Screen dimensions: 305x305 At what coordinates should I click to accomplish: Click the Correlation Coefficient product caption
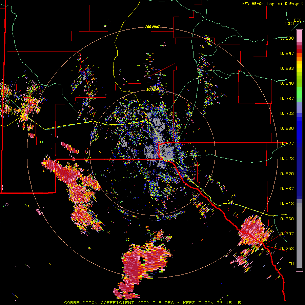point(152,303)
